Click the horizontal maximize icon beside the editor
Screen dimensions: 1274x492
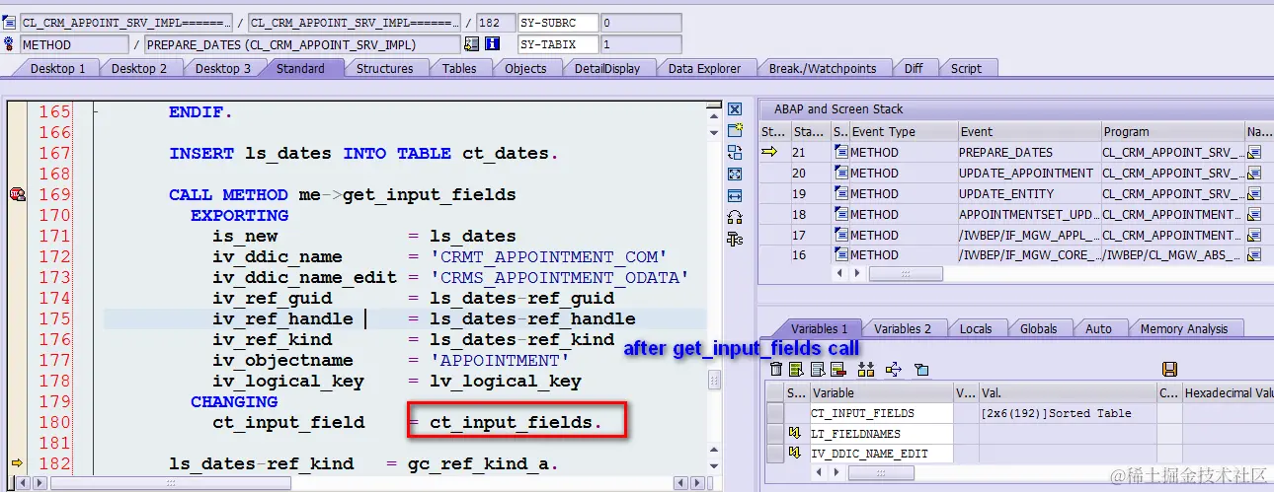tap(735, 195)
